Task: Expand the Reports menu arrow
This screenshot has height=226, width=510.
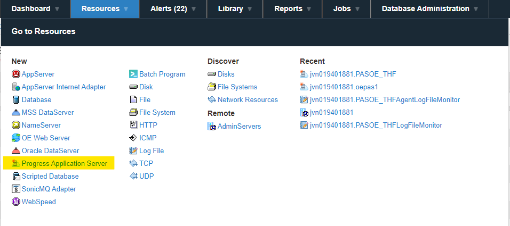Action: (x=309, y=9)
